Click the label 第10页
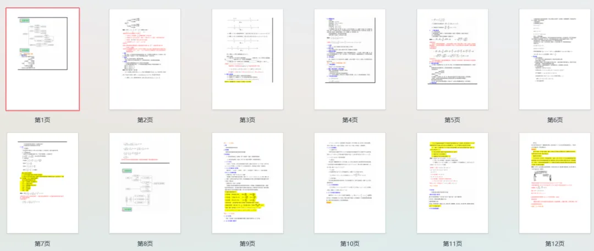594x251 pixels. (x=350, y=244)
